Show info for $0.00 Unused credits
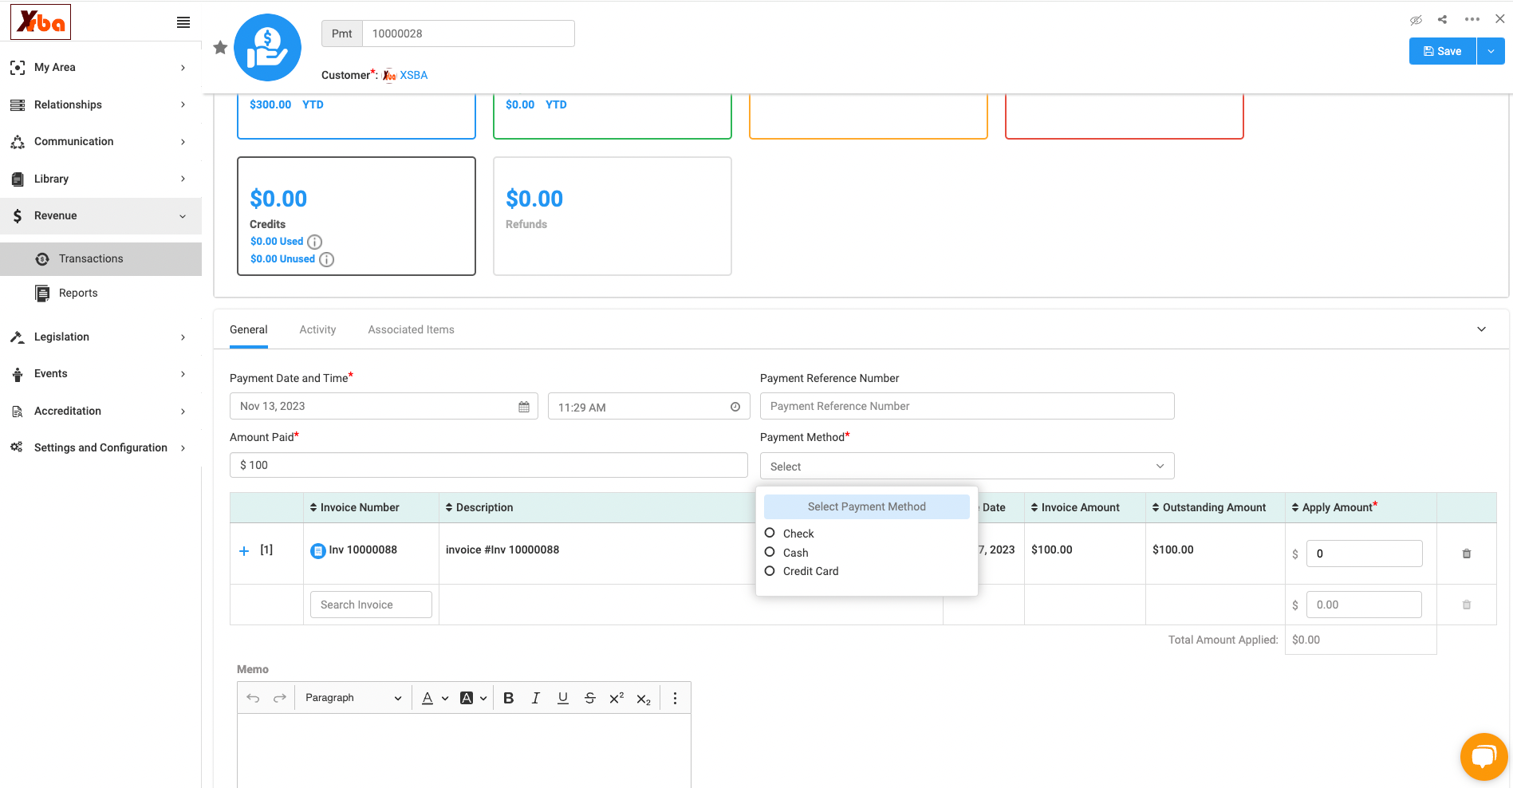The width and height of the screenshot is (1513, 788). coord(326,259)
